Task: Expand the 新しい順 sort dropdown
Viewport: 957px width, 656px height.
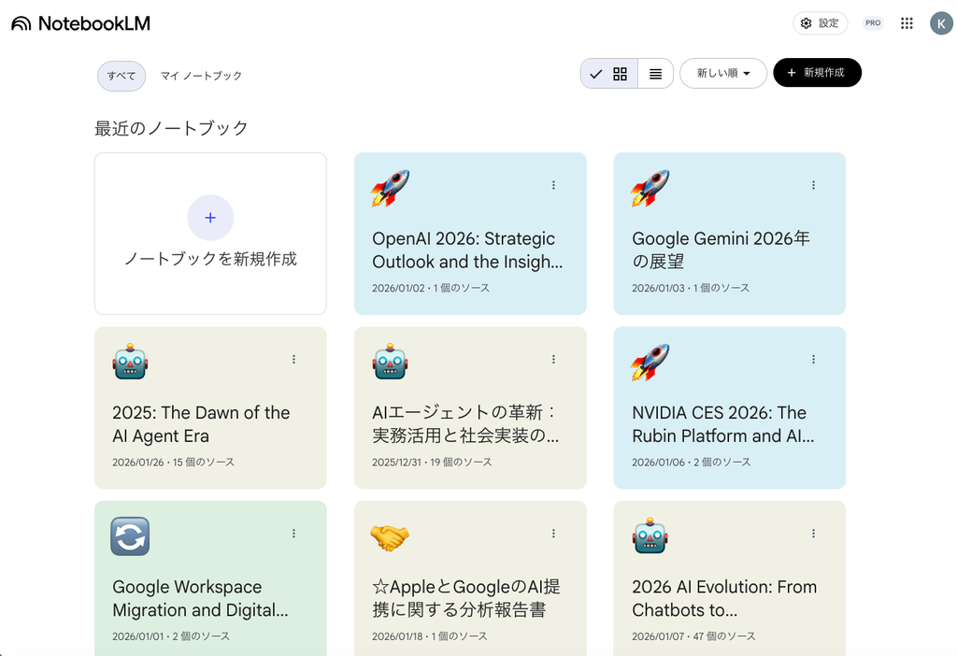Action: tap(723, 73)
